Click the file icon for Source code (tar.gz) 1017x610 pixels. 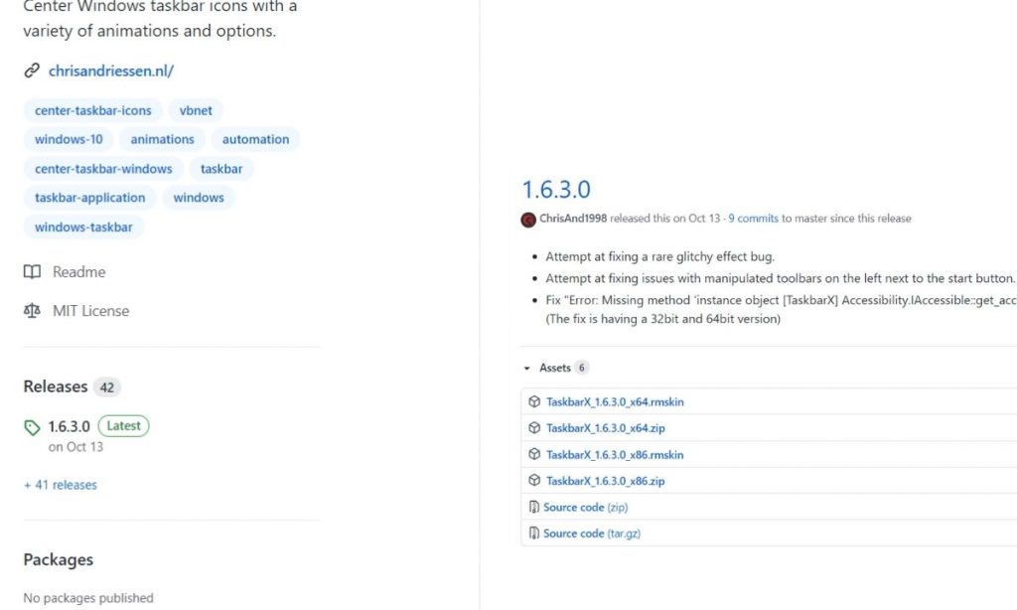534,534
